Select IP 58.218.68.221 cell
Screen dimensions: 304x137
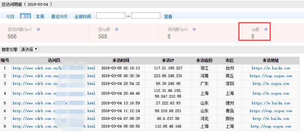168,111
